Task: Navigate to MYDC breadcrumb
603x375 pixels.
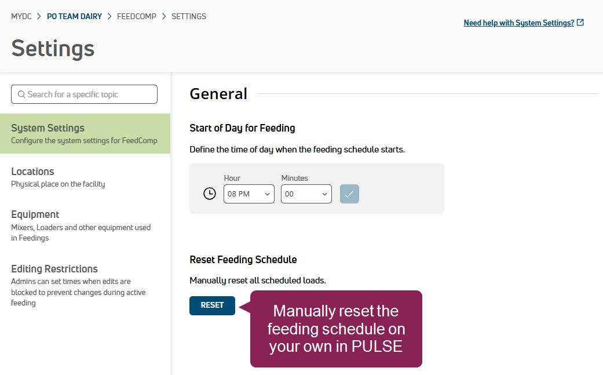Action: 21,16
